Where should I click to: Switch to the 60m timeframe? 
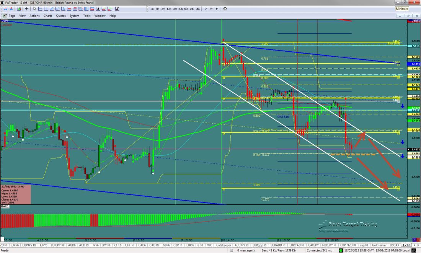click(186, 8)
